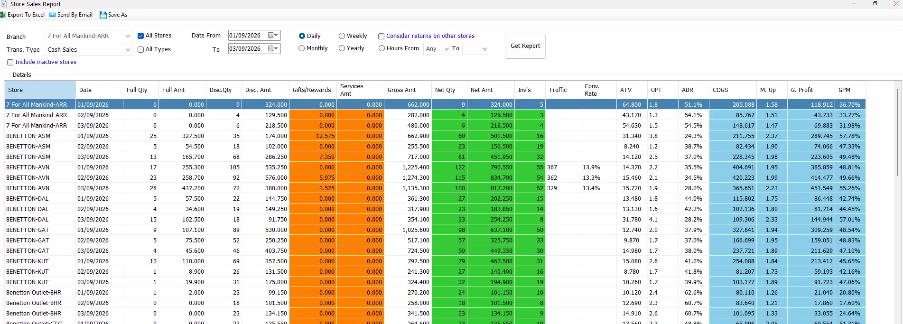The width and height of the screenshot is (903, 324).
Task: Sort by the Services Amt column header
Action: [361, 90]
